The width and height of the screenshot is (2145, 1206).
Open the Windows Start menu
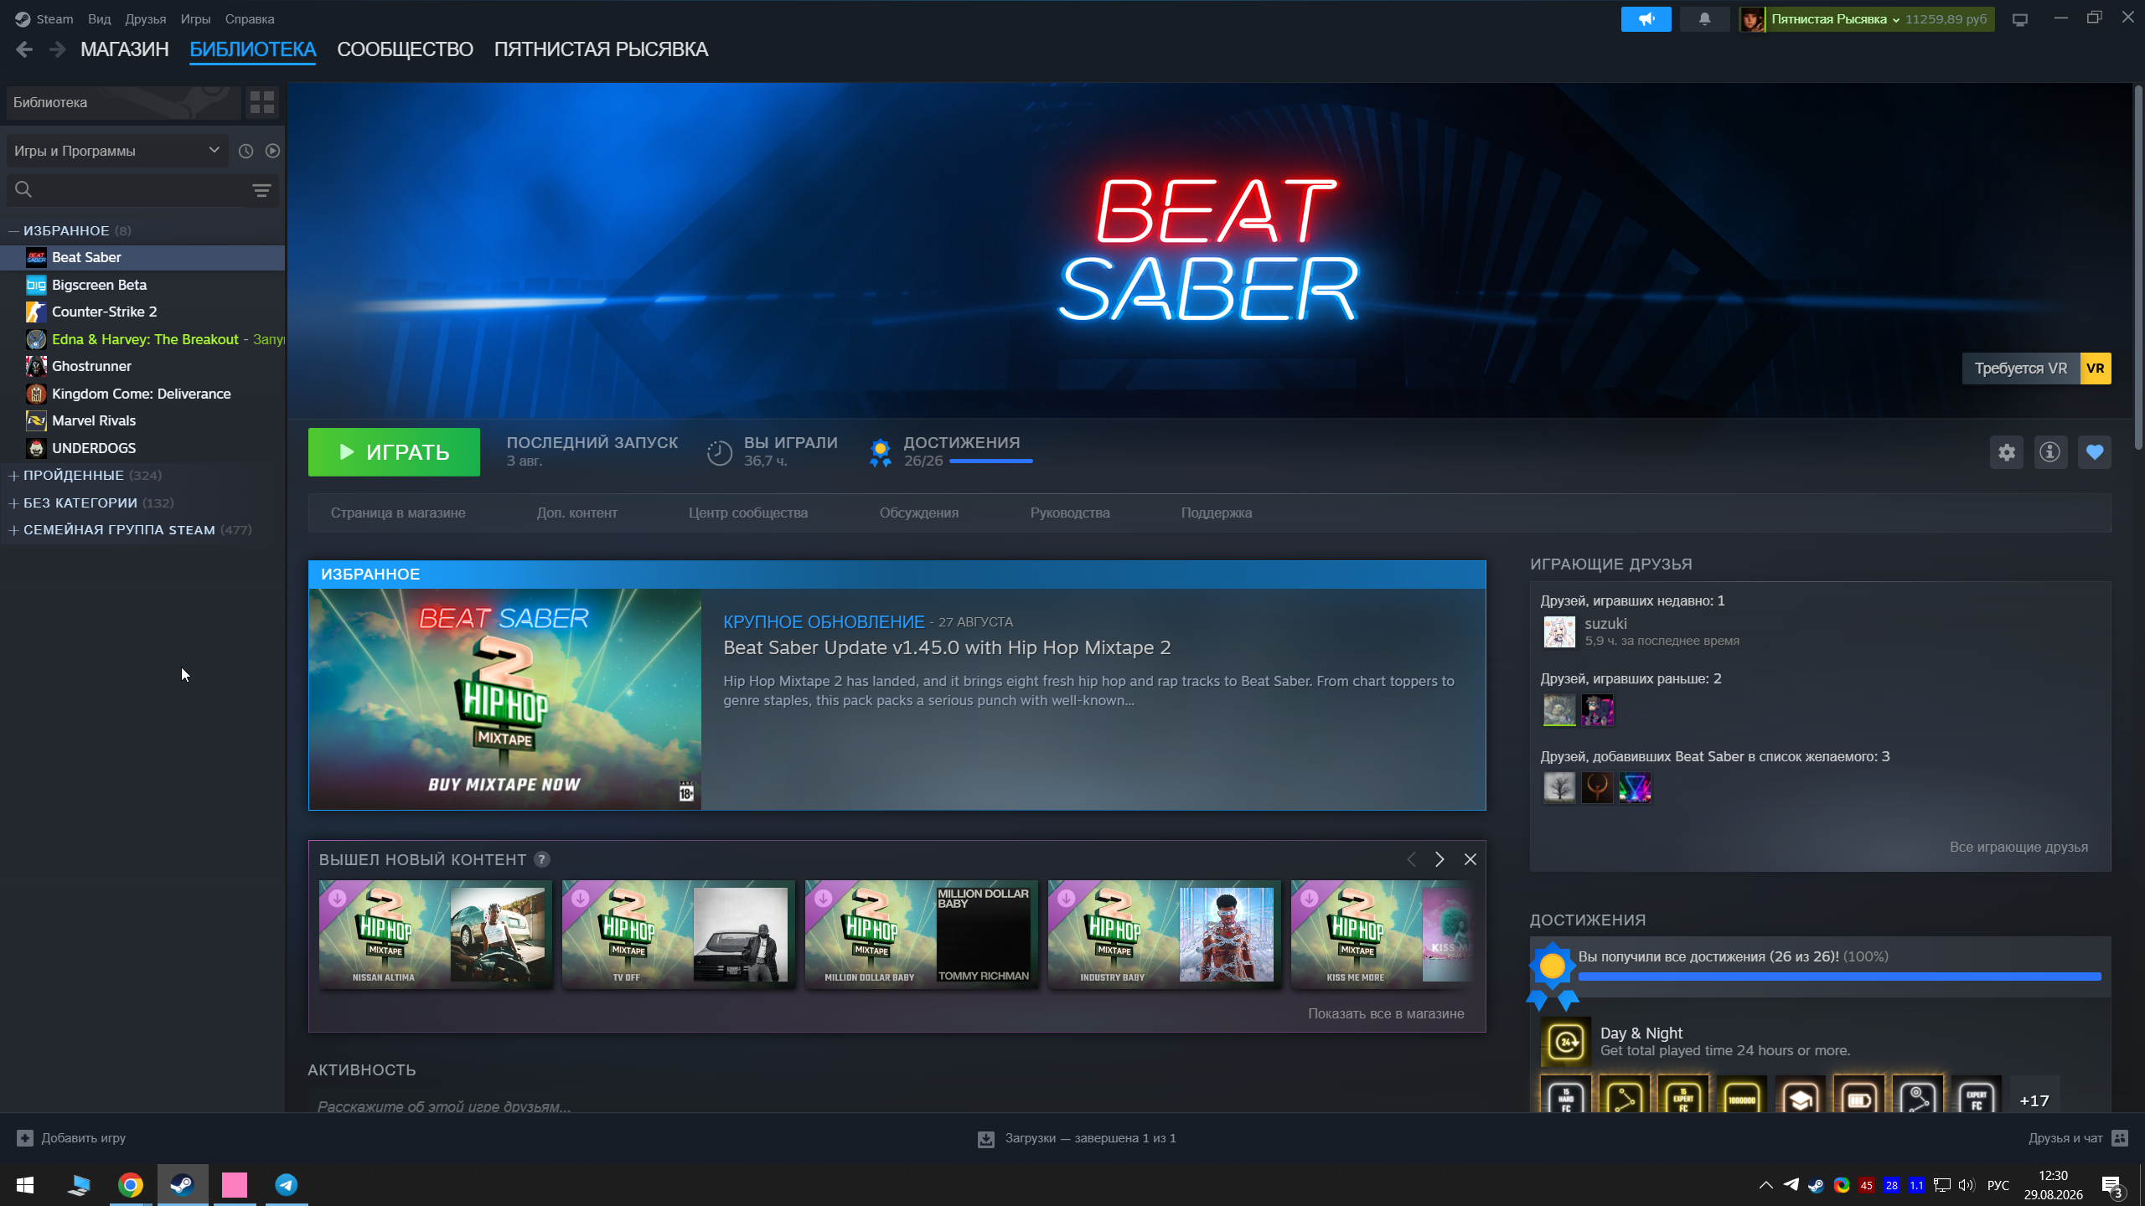(x=25, y=1185)
